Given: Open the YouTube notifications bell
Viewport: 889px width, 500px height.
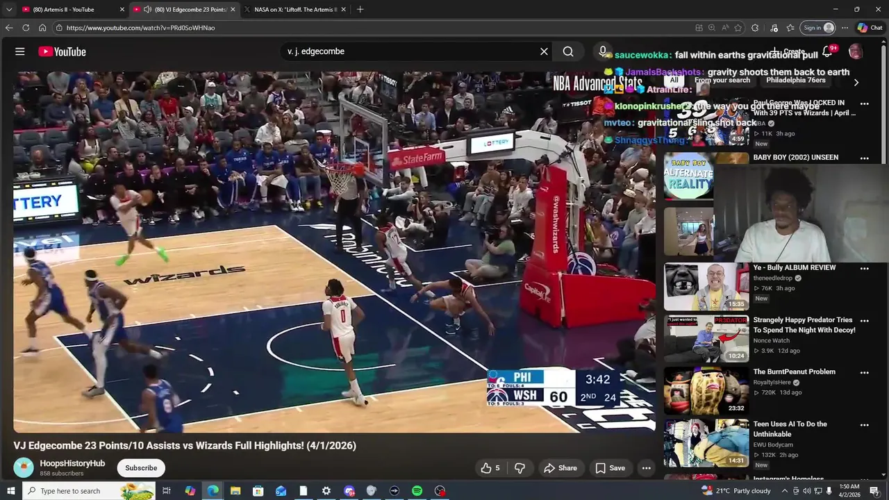Looking at the screenshot, I should (x=827, y=51).
